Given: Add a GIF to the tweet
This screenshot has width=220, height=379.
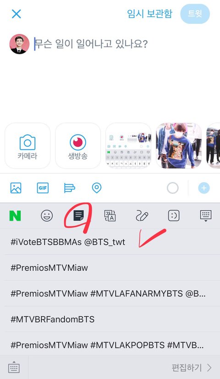Looking at the screenshot, I should tap(43, 188).
